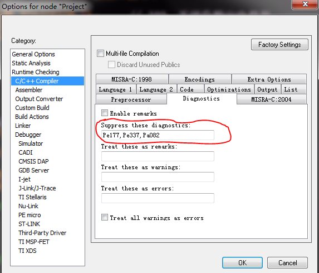The image size is (319, 273).
Task: Click the Treat these as errors field
Action: 158,198
